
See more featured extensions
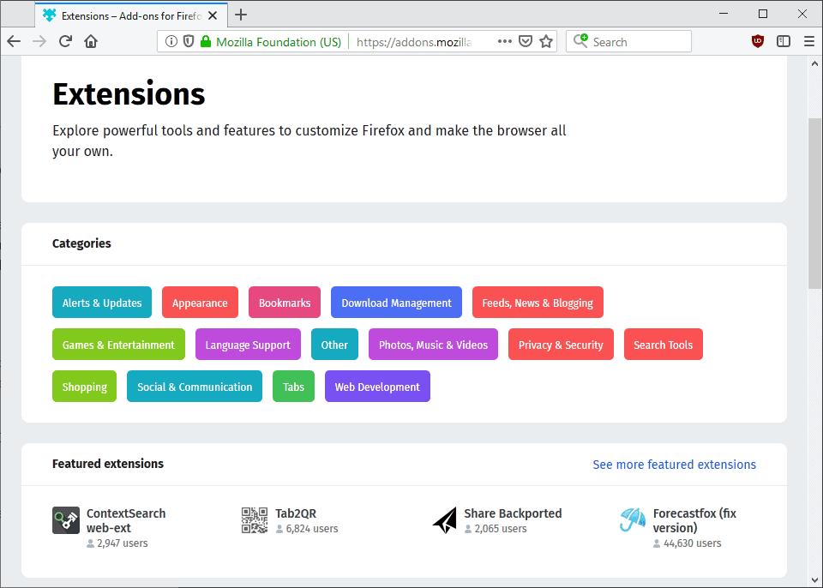point(675,464)
